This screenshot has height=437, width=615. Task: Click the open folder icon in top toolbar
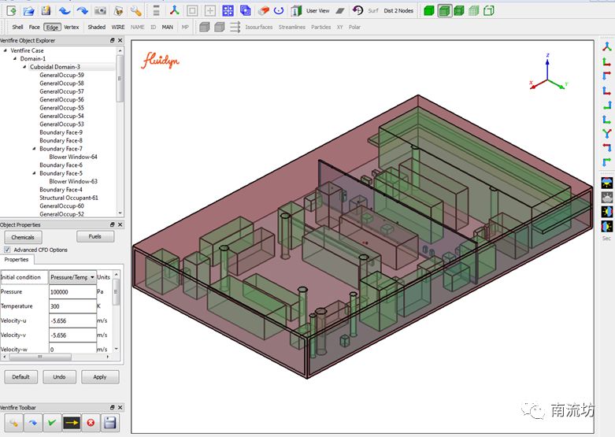click(x=28, y=11)
